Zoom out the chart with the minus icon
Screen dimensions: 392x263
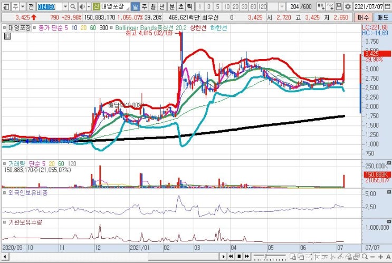coord(373,257)
